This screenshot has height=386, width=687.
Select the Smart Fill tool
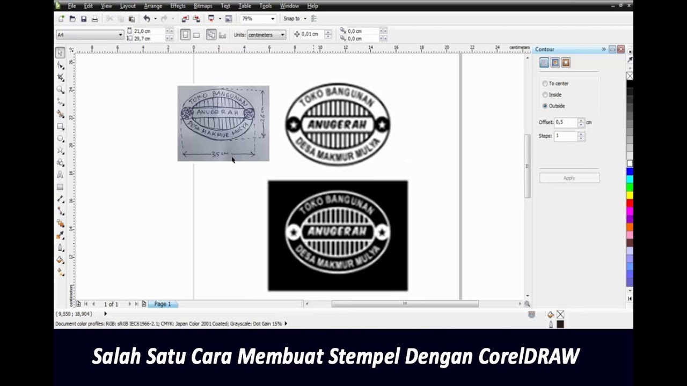click(60, 114)
